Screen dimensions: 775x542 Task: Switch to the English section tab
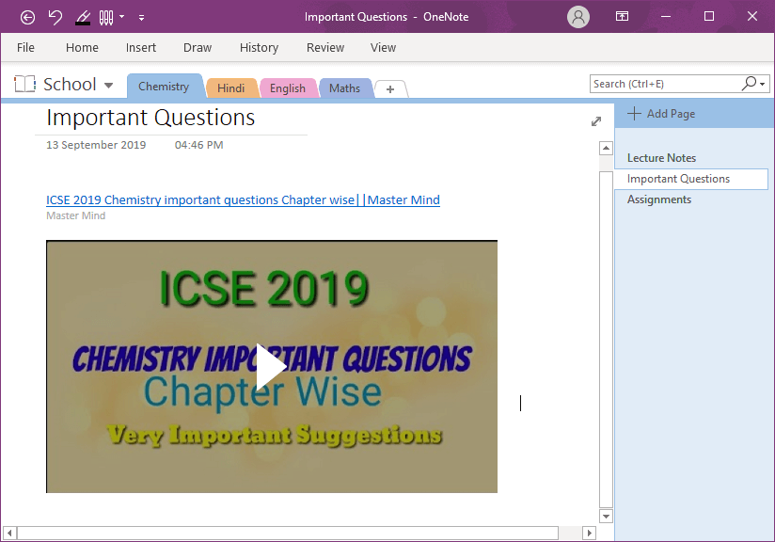288,88
